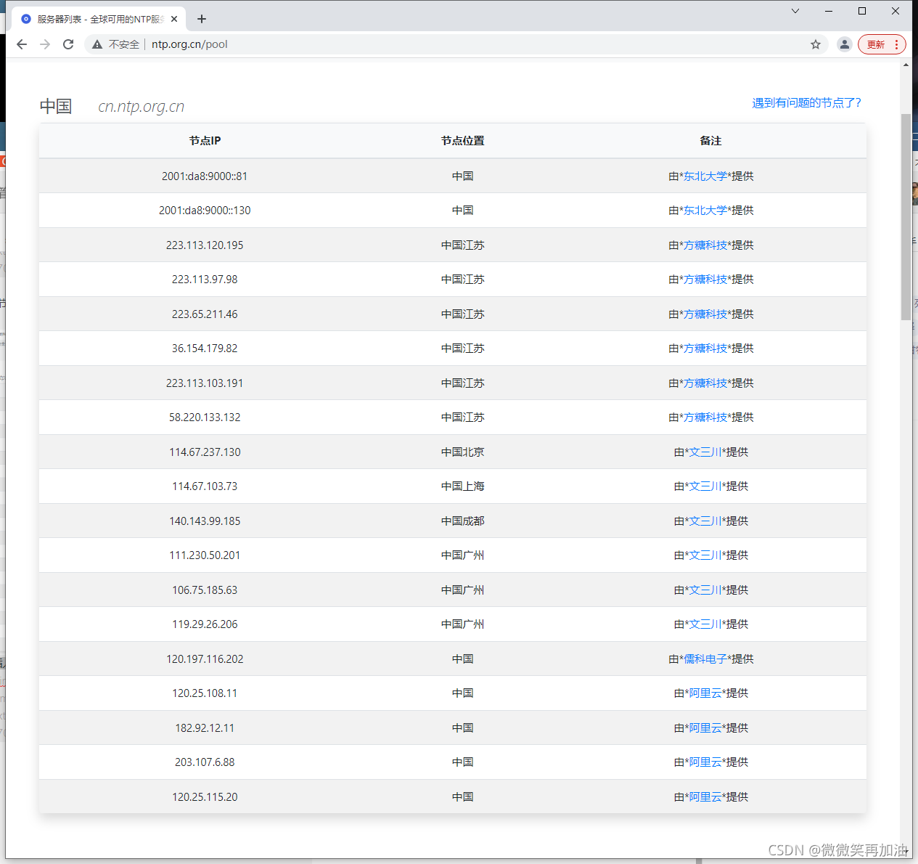Open 文三川 link in 114.67.237.130 row

coord(705,452)
